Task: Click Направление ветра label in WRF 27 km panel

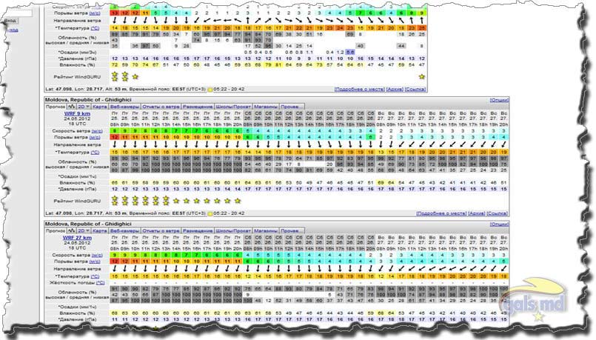Action: [77, 269]
